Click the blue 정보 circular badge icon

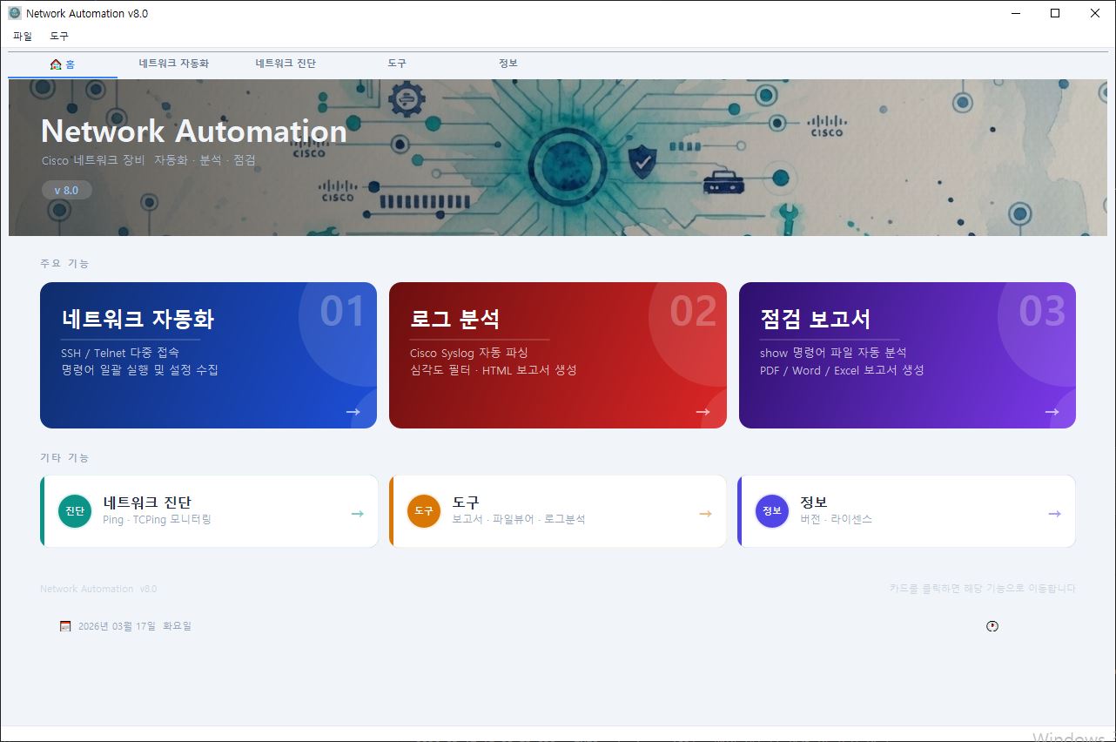(772, 511)
